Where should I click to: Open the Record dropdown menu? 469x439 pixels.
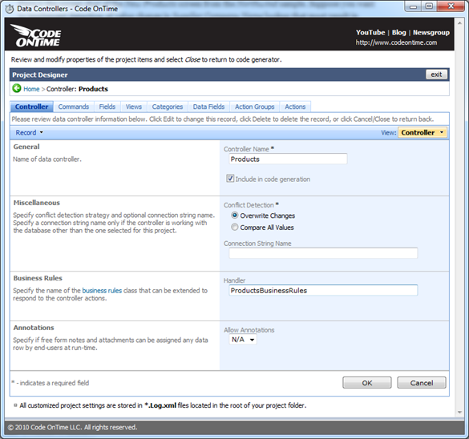click(x=30, y=132)
